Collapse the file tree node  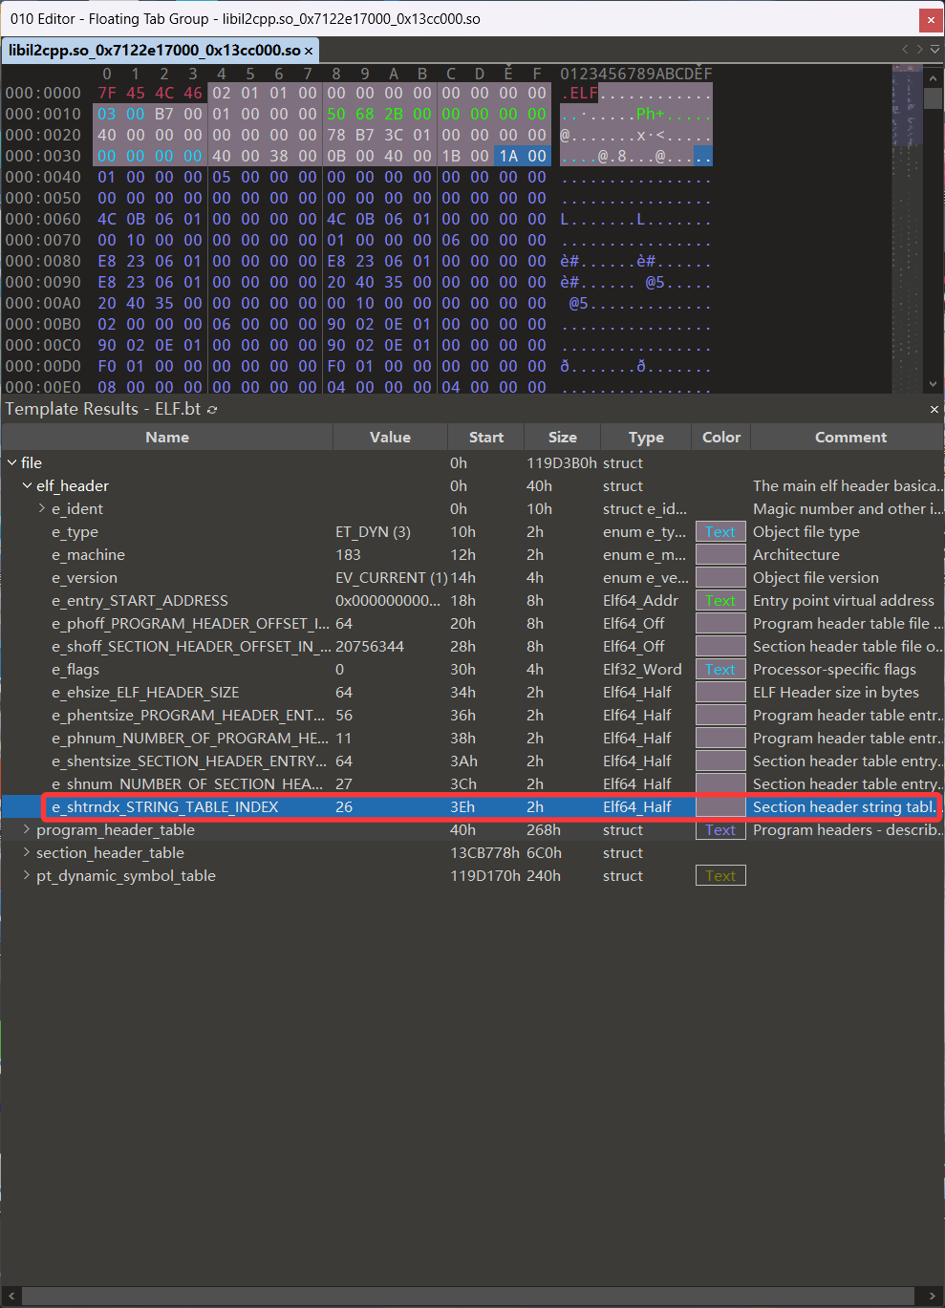point(11,462)
